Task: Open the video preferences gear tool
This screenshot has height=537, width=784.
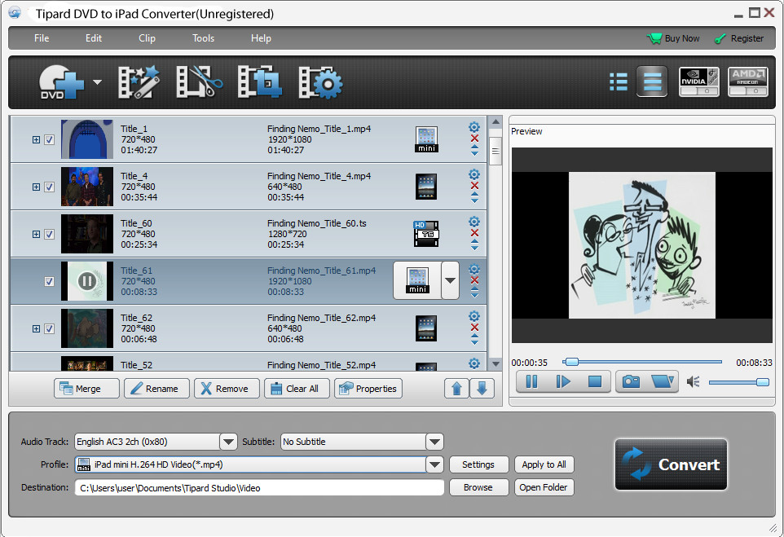Action: tap(320, 82)
